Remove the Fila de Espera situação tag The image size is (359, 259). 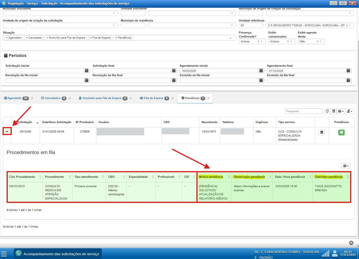pos(90,38)
